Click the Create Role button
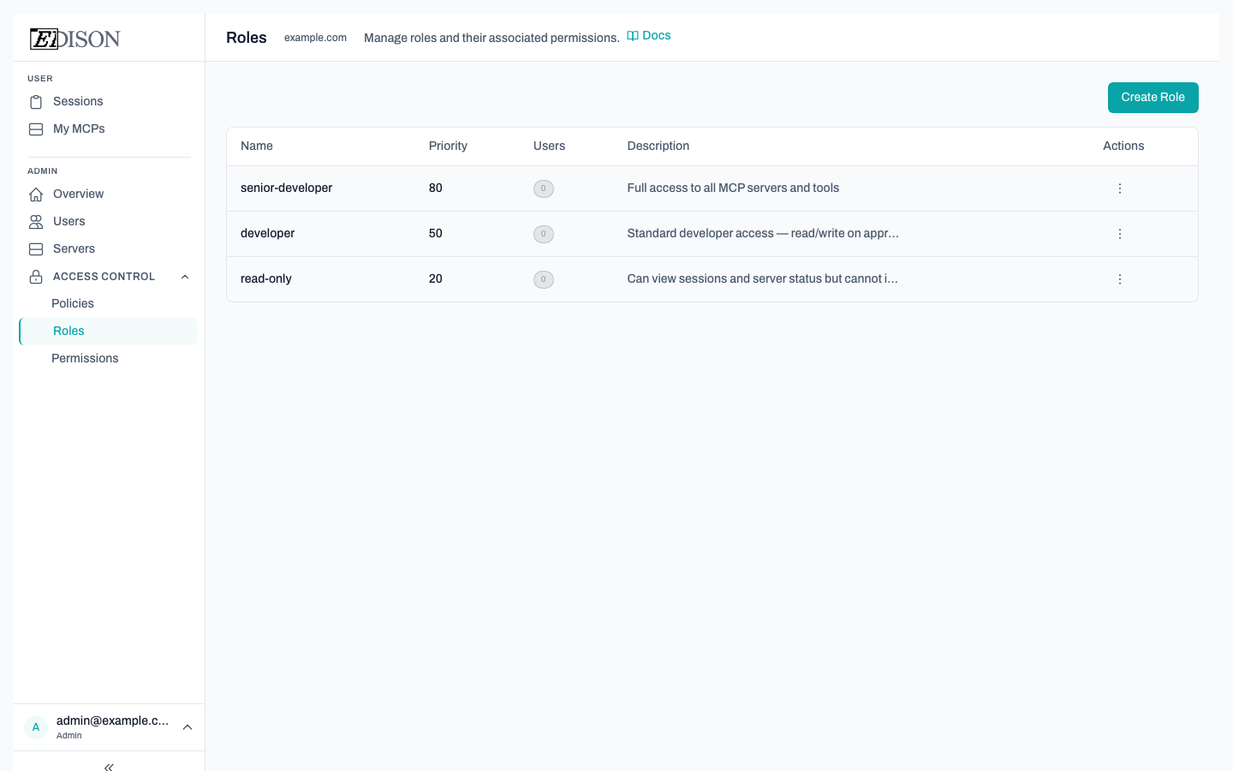Image resolution: width=1233 pixels, height=771 pixels. click(1153, 98)
